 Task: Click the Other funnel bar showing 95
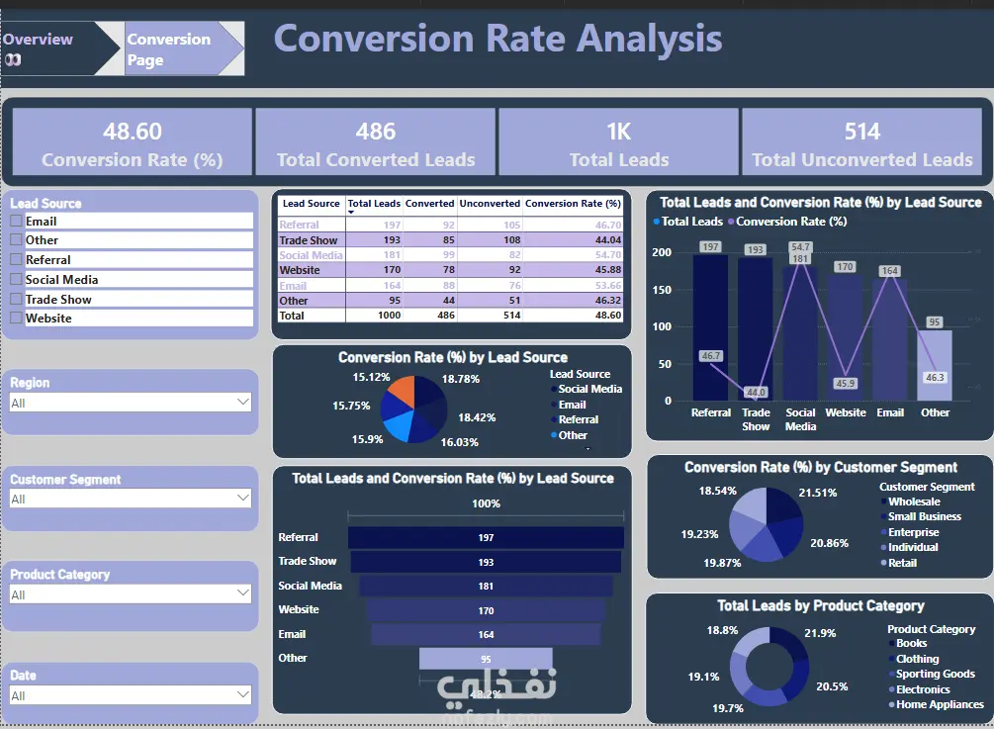(486, 659)
